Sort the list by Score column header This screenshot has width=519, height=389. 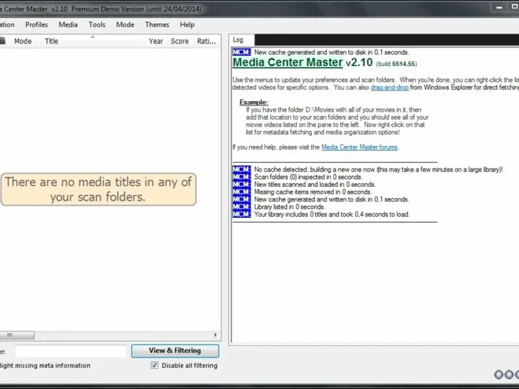(180, 41)
